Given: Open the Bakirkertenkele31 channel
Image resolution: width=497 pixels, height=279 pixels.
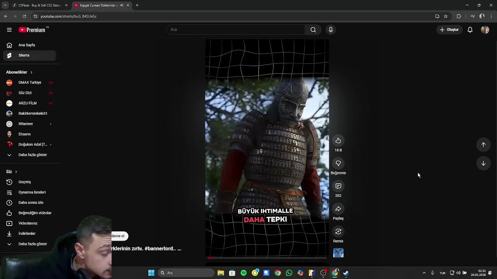Looking at the screenshot, I should point(30,114).
